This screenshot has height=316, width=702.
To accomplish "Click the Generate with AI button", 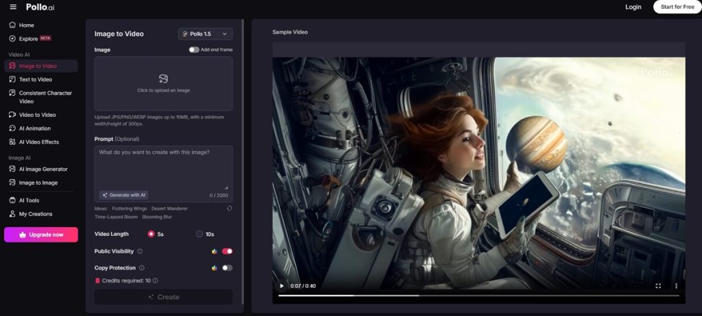I will (124, 195).
